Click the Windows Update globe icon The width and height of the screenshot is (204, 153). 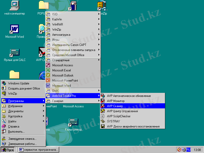4,83
